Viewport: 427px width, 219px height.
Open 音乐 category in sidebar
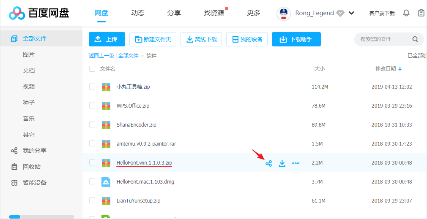[x=29, y=119]
